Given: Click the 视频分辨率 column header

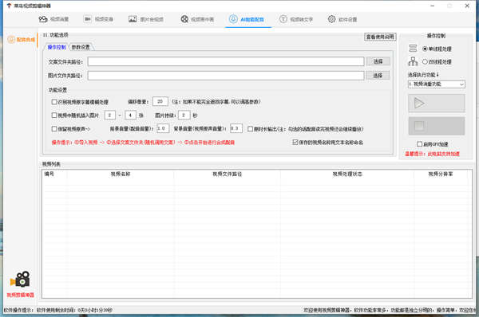Looking at the screenshot, I should [x=441, y=174].
